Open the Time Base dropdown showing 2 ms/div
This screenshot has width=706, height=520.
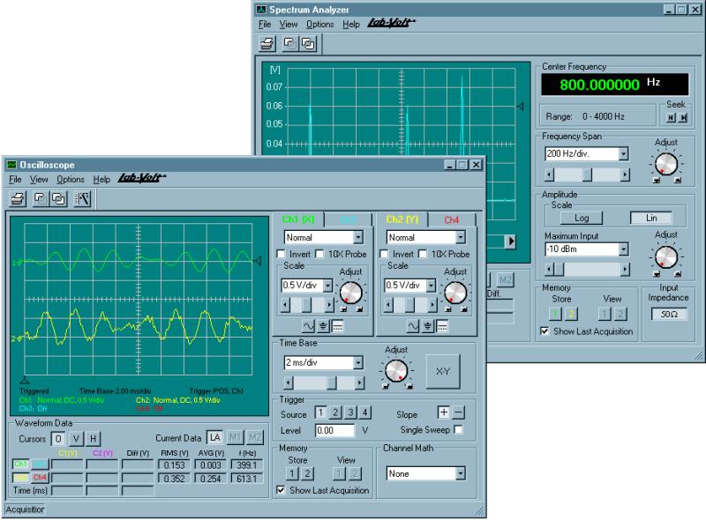[x=358, y=362]
